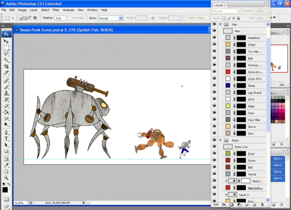
Task: Open the Opacity slider arrow
Action: click(266, 11)
